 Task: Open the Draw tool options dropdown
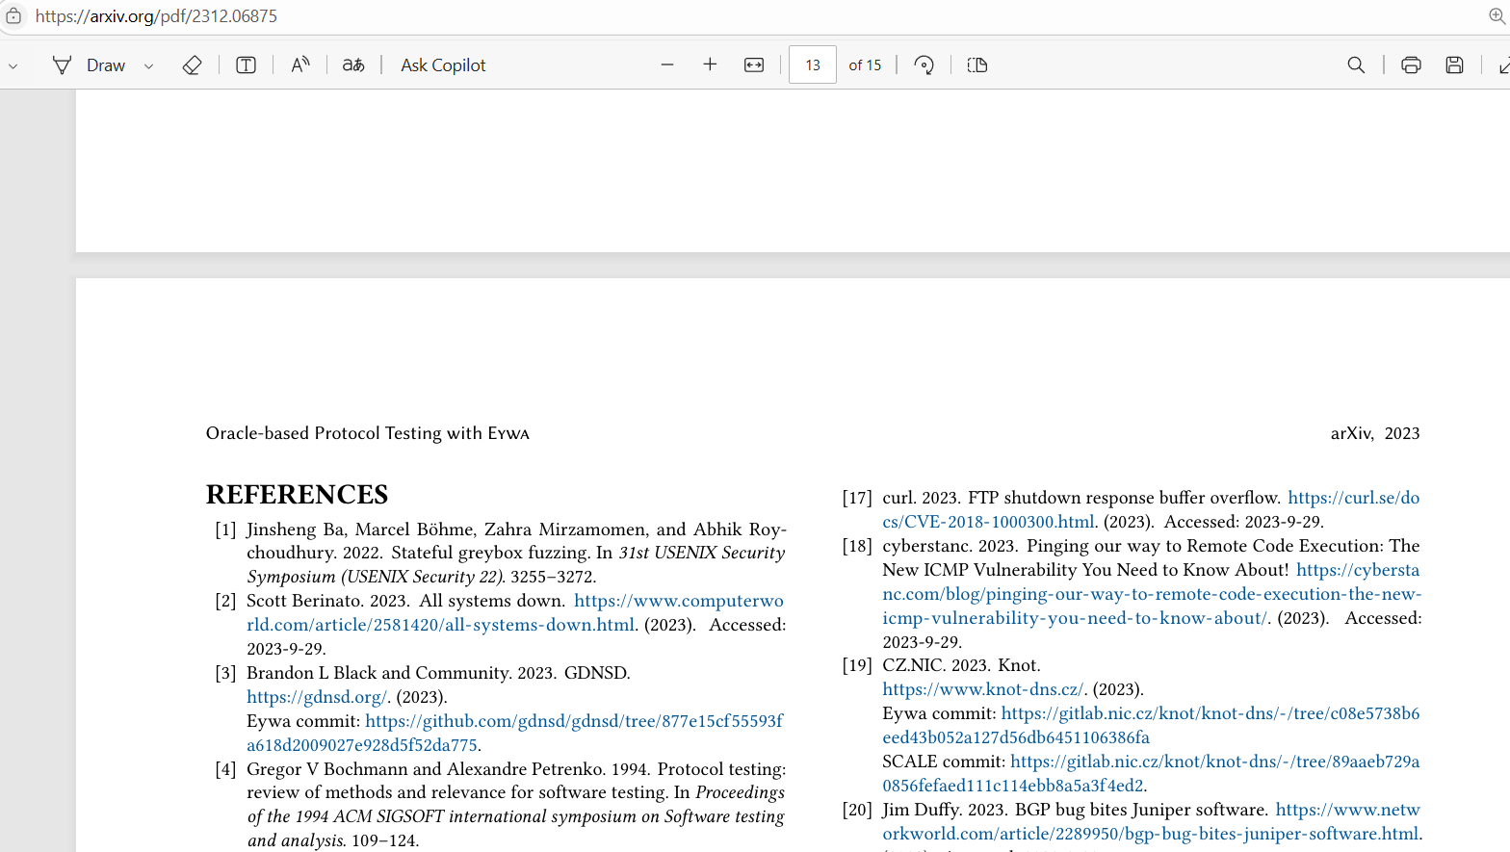point(148,65)
